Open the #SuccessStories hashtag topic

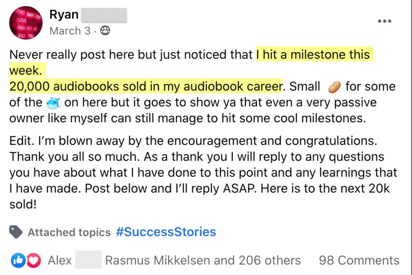[166, 232]
